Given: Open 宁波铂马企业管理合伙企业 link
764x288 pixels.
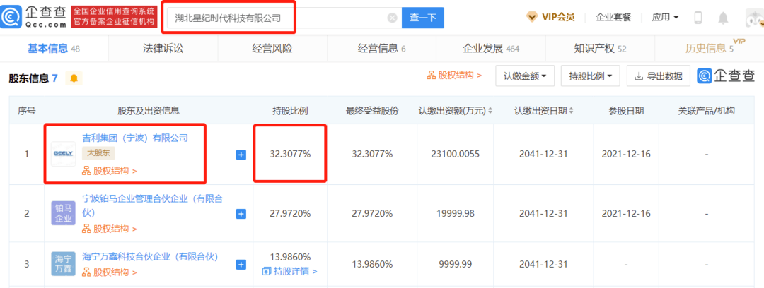Looking at the screenshot, I should click(153, 205).
